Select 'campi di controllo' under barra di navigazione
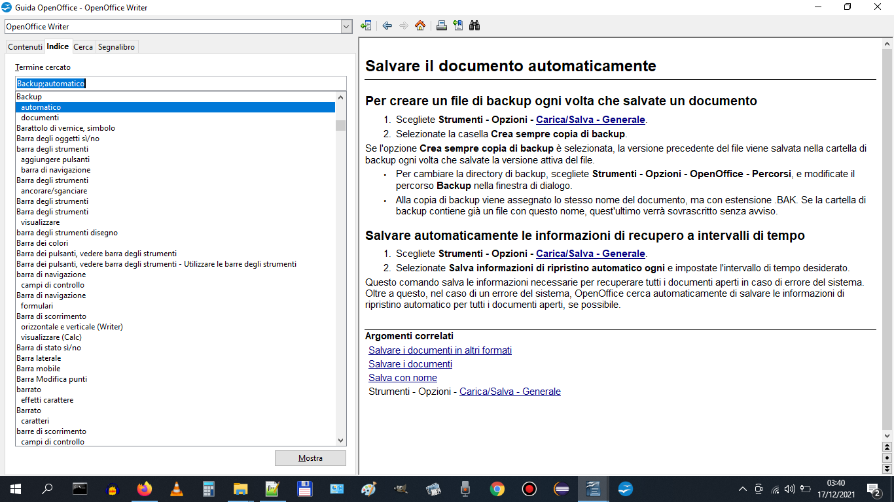This screenshot has height=502, width=894. point(175,285)
